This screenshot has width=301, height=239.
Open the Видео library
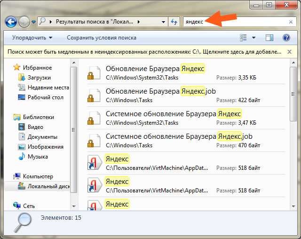[35, 127]
